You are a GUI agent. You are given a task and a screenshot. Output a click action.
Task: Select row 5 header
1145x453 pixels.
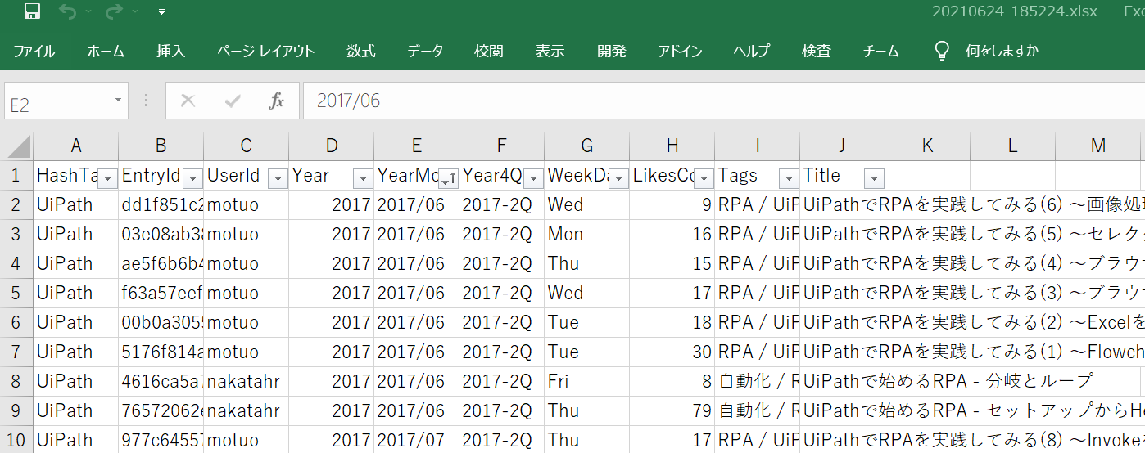(16, 293)
